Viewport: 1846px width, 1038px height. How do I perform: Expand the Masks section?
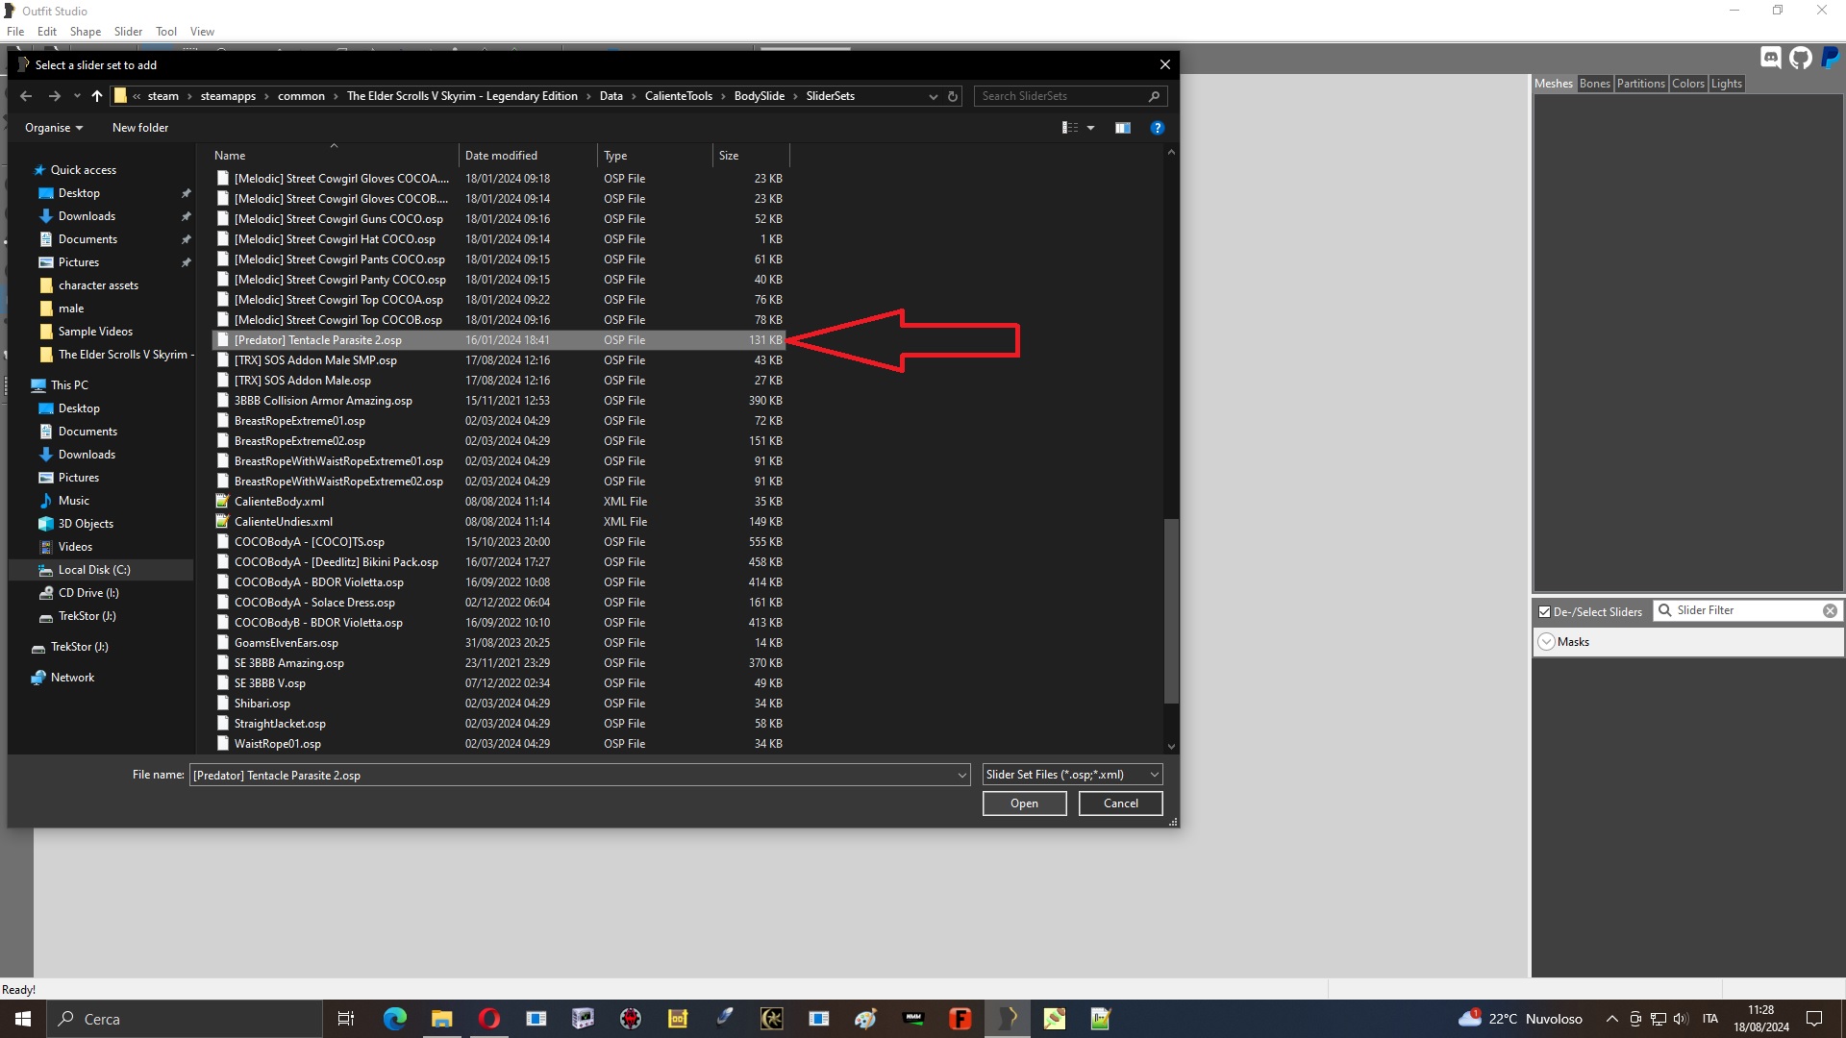1546,642
